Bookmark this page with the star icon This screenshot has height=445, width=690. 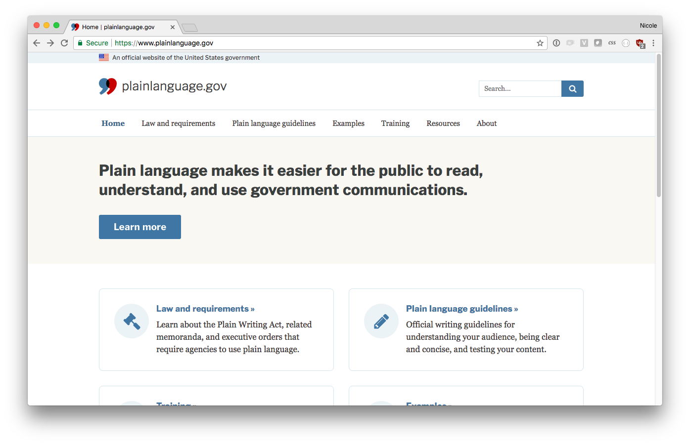540,43
